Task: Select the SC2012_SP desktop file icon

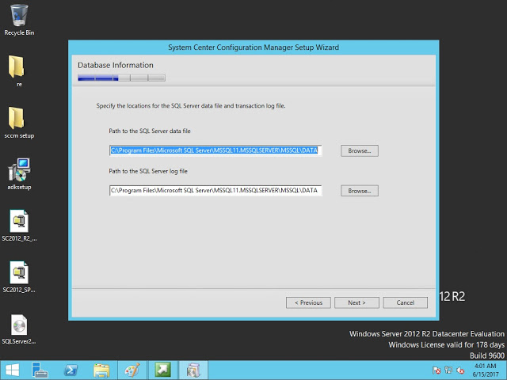Action: coord(19,273)
